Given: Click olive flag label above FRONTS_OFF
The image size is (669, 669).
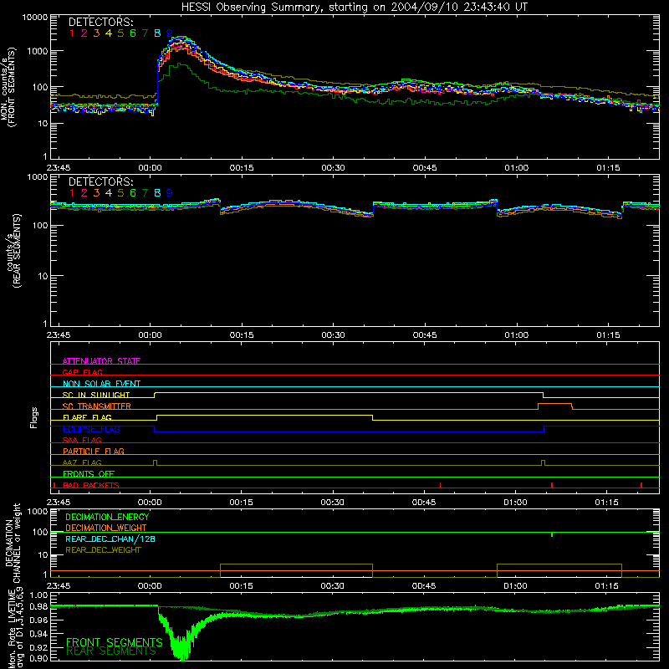Looking at the screenshot, I should click(x=82, y=462).
